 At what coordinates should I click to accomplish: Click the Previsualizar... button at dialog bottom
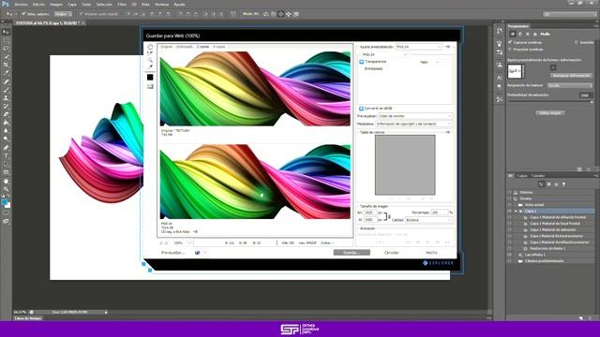[x=172, y=253]
